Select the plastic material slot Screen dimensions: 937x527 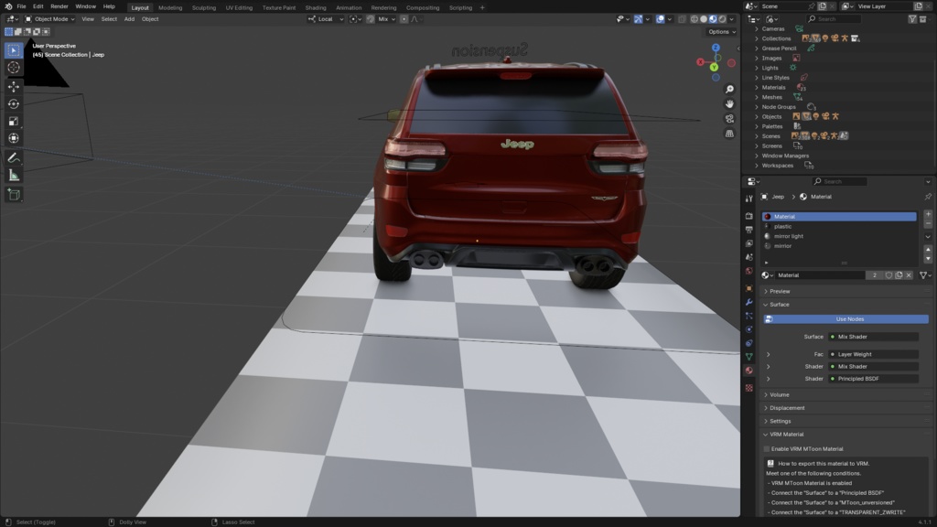(840, 227)
